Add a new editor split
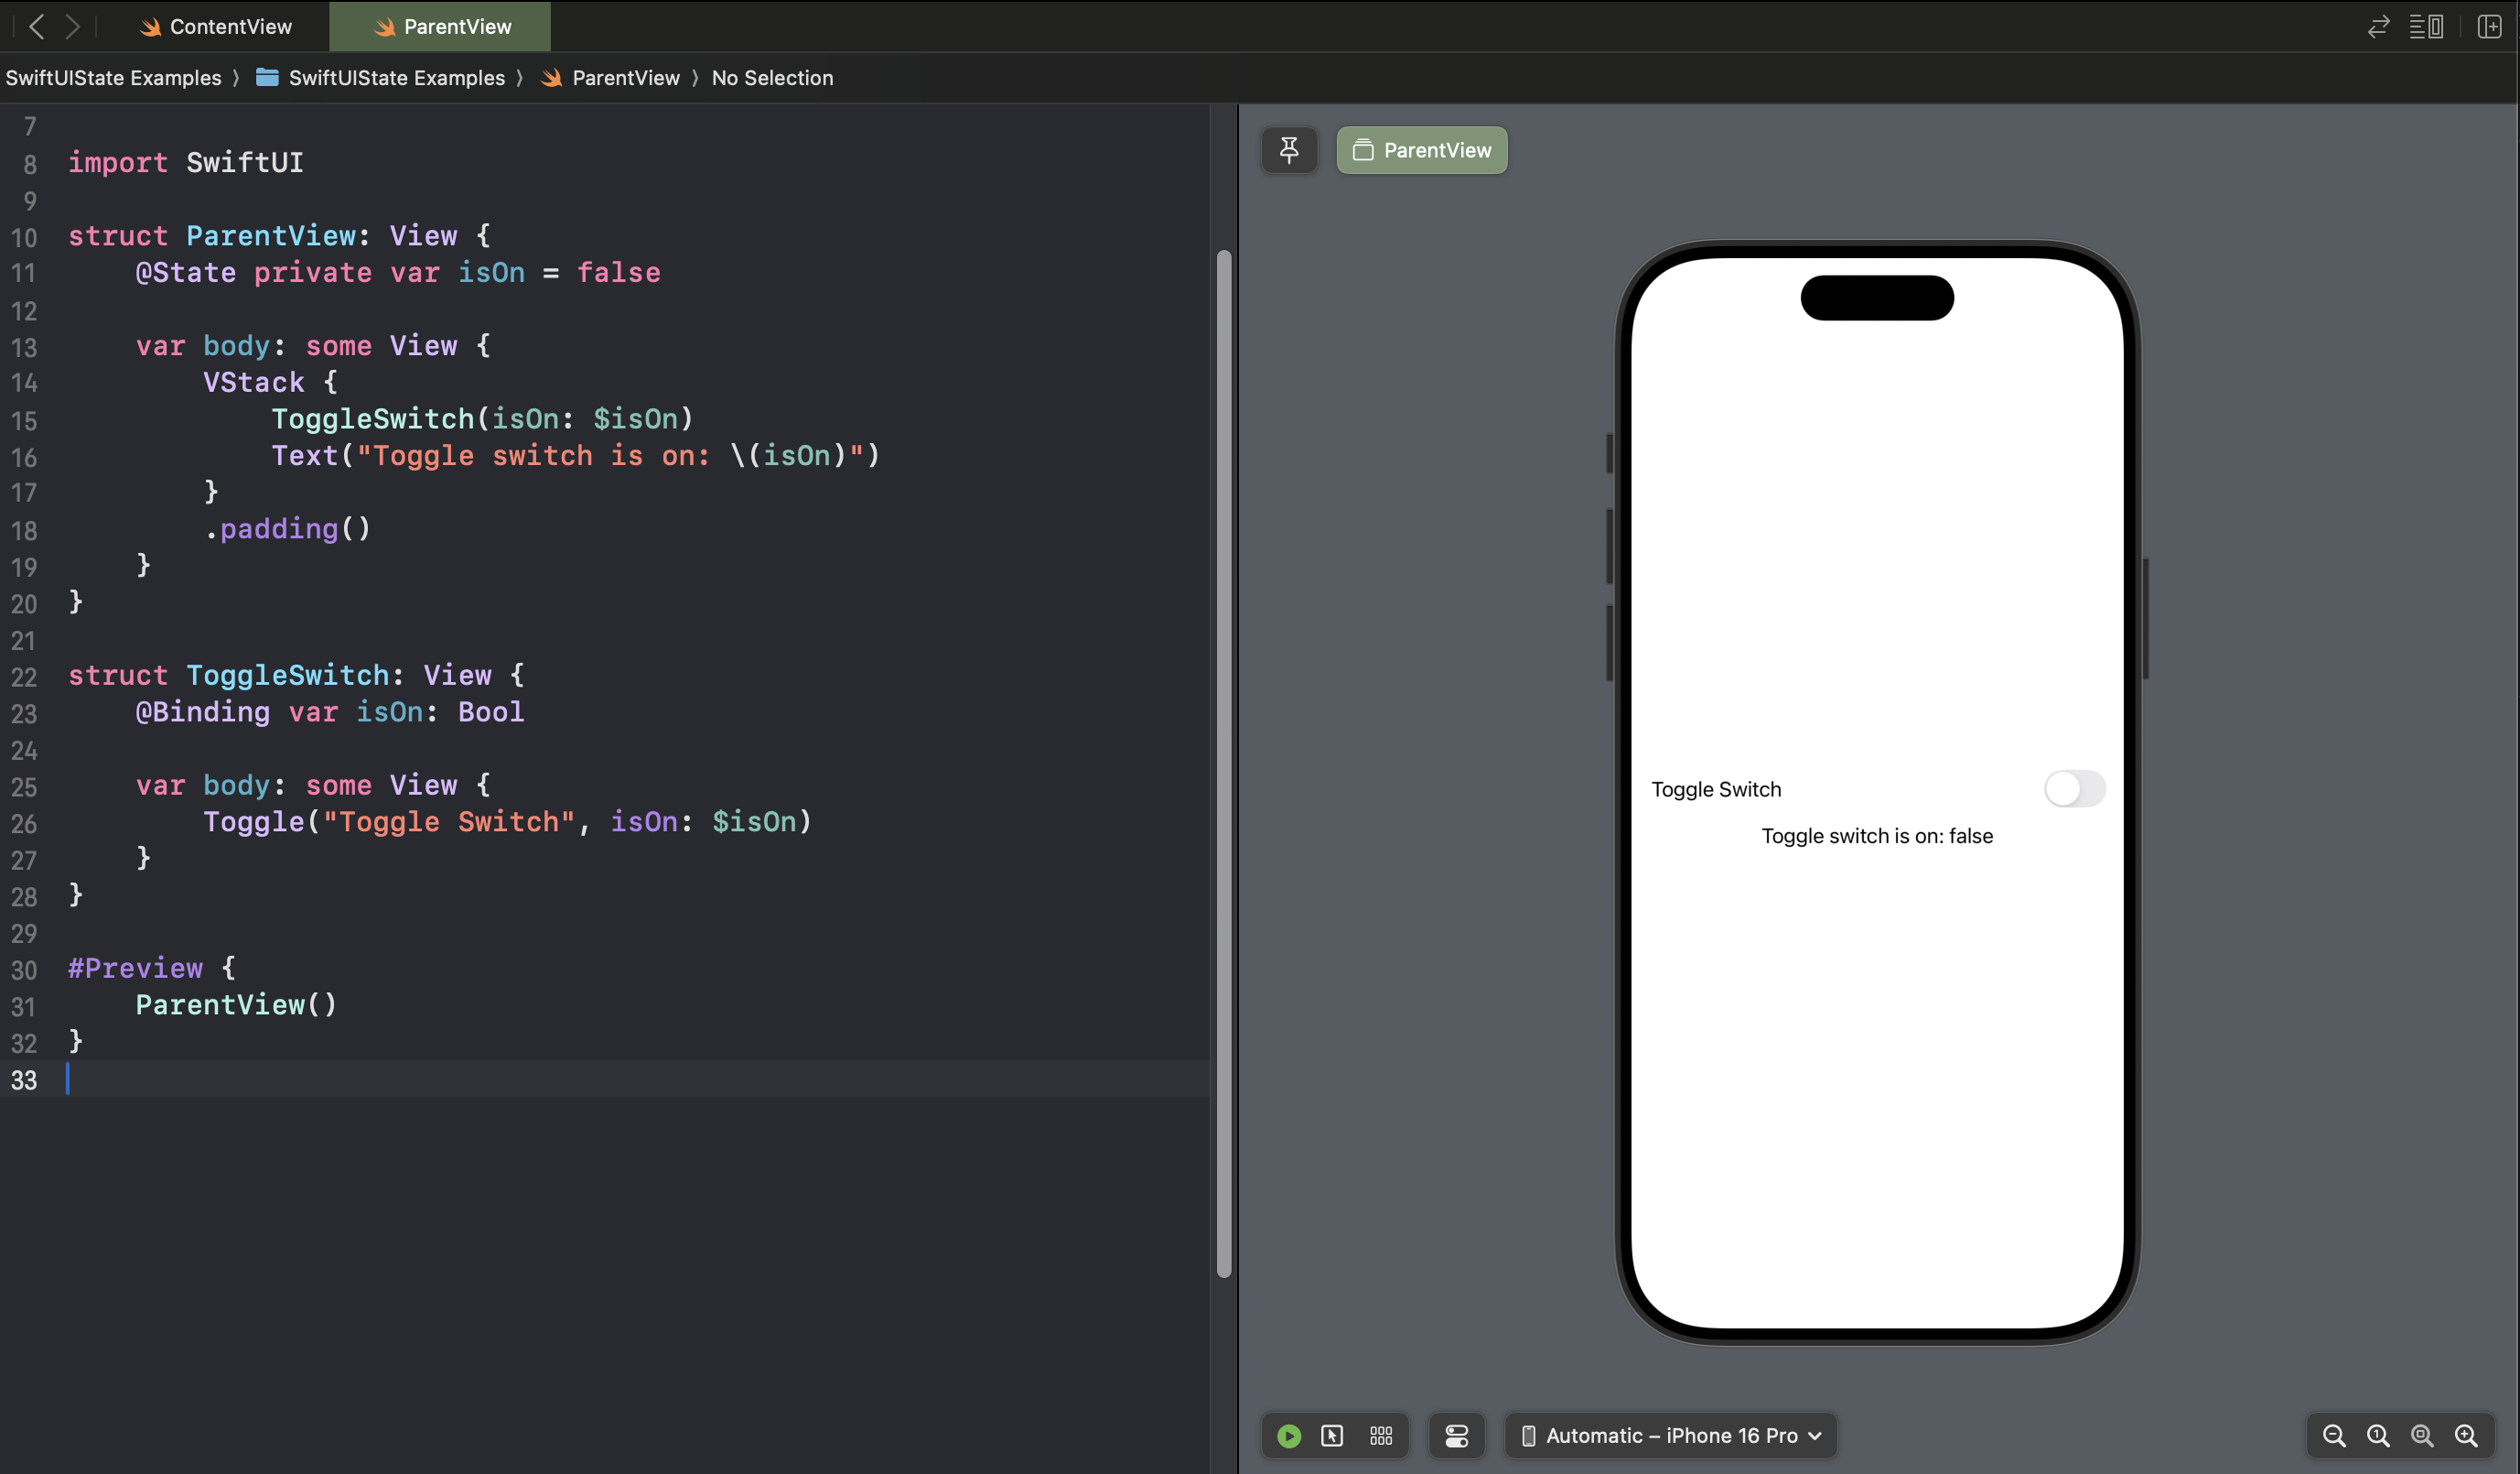This screenshot has height=1474, width=2520. [x=2490, y=26]
